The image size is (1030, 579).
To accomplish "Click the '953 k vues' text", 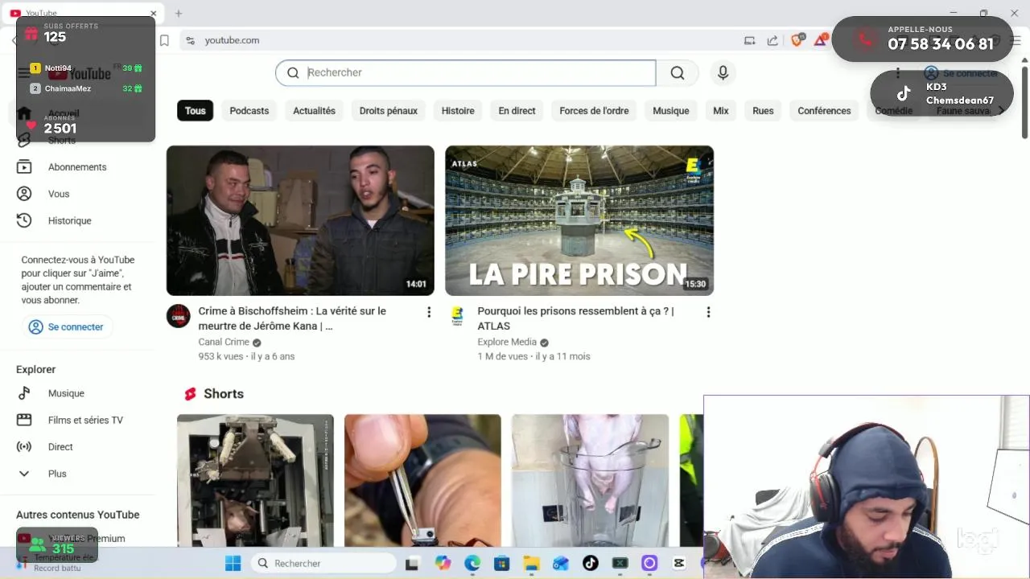I will pos(220,356).
